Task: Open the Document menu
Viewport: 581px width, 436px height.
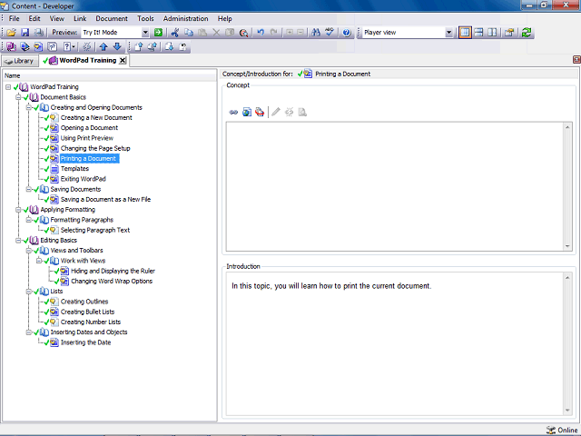Action: [x=112, y=18]
